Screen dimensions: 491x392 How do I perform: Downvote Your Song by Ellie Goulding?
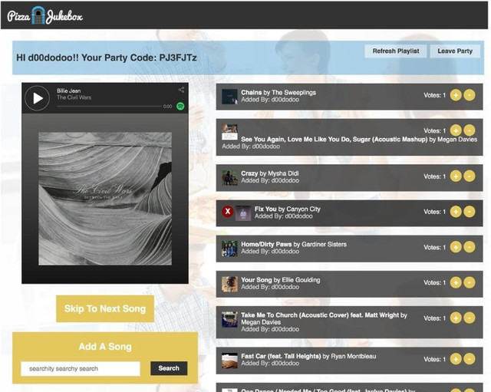(x=469, y=282)
